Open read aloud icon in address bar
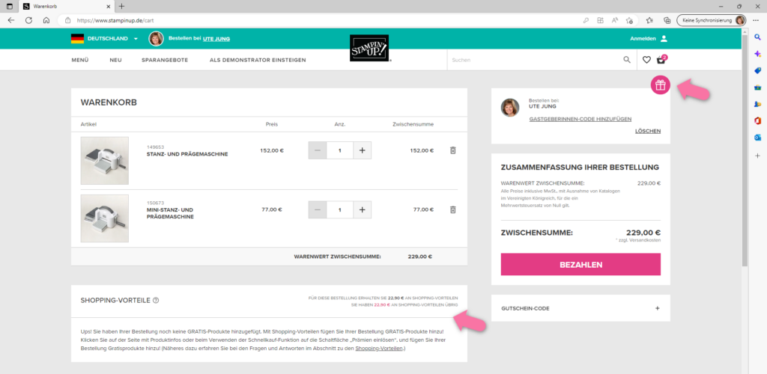Image resolution: width=767 pixels, height=374 pixels. 614,20
